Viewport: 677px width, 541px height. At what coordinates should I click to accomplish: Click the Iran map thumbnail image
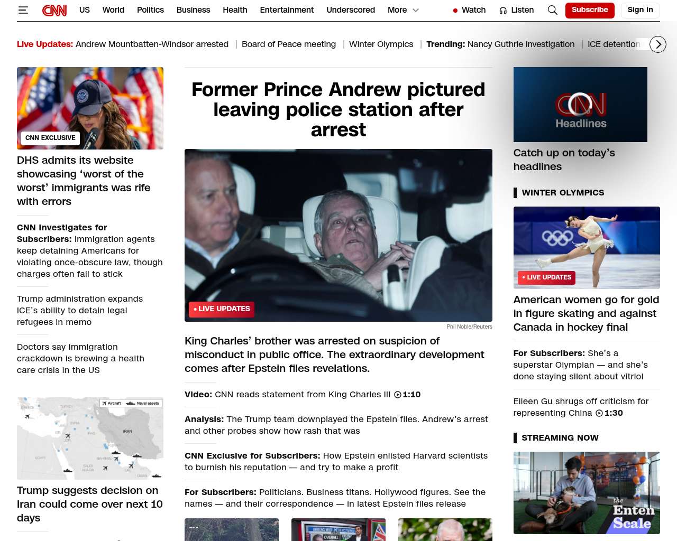[90, 439]
